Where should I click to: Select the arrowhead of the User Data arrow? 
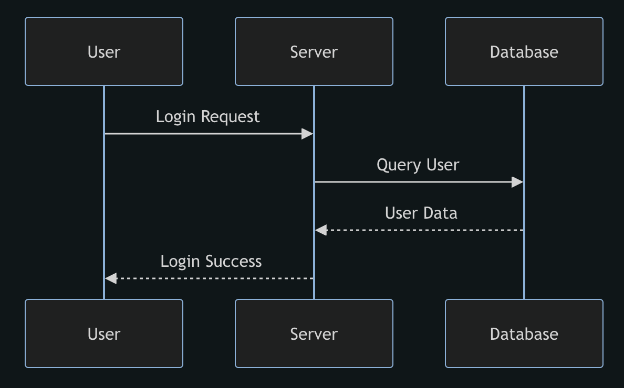click(x=321, y=230)
